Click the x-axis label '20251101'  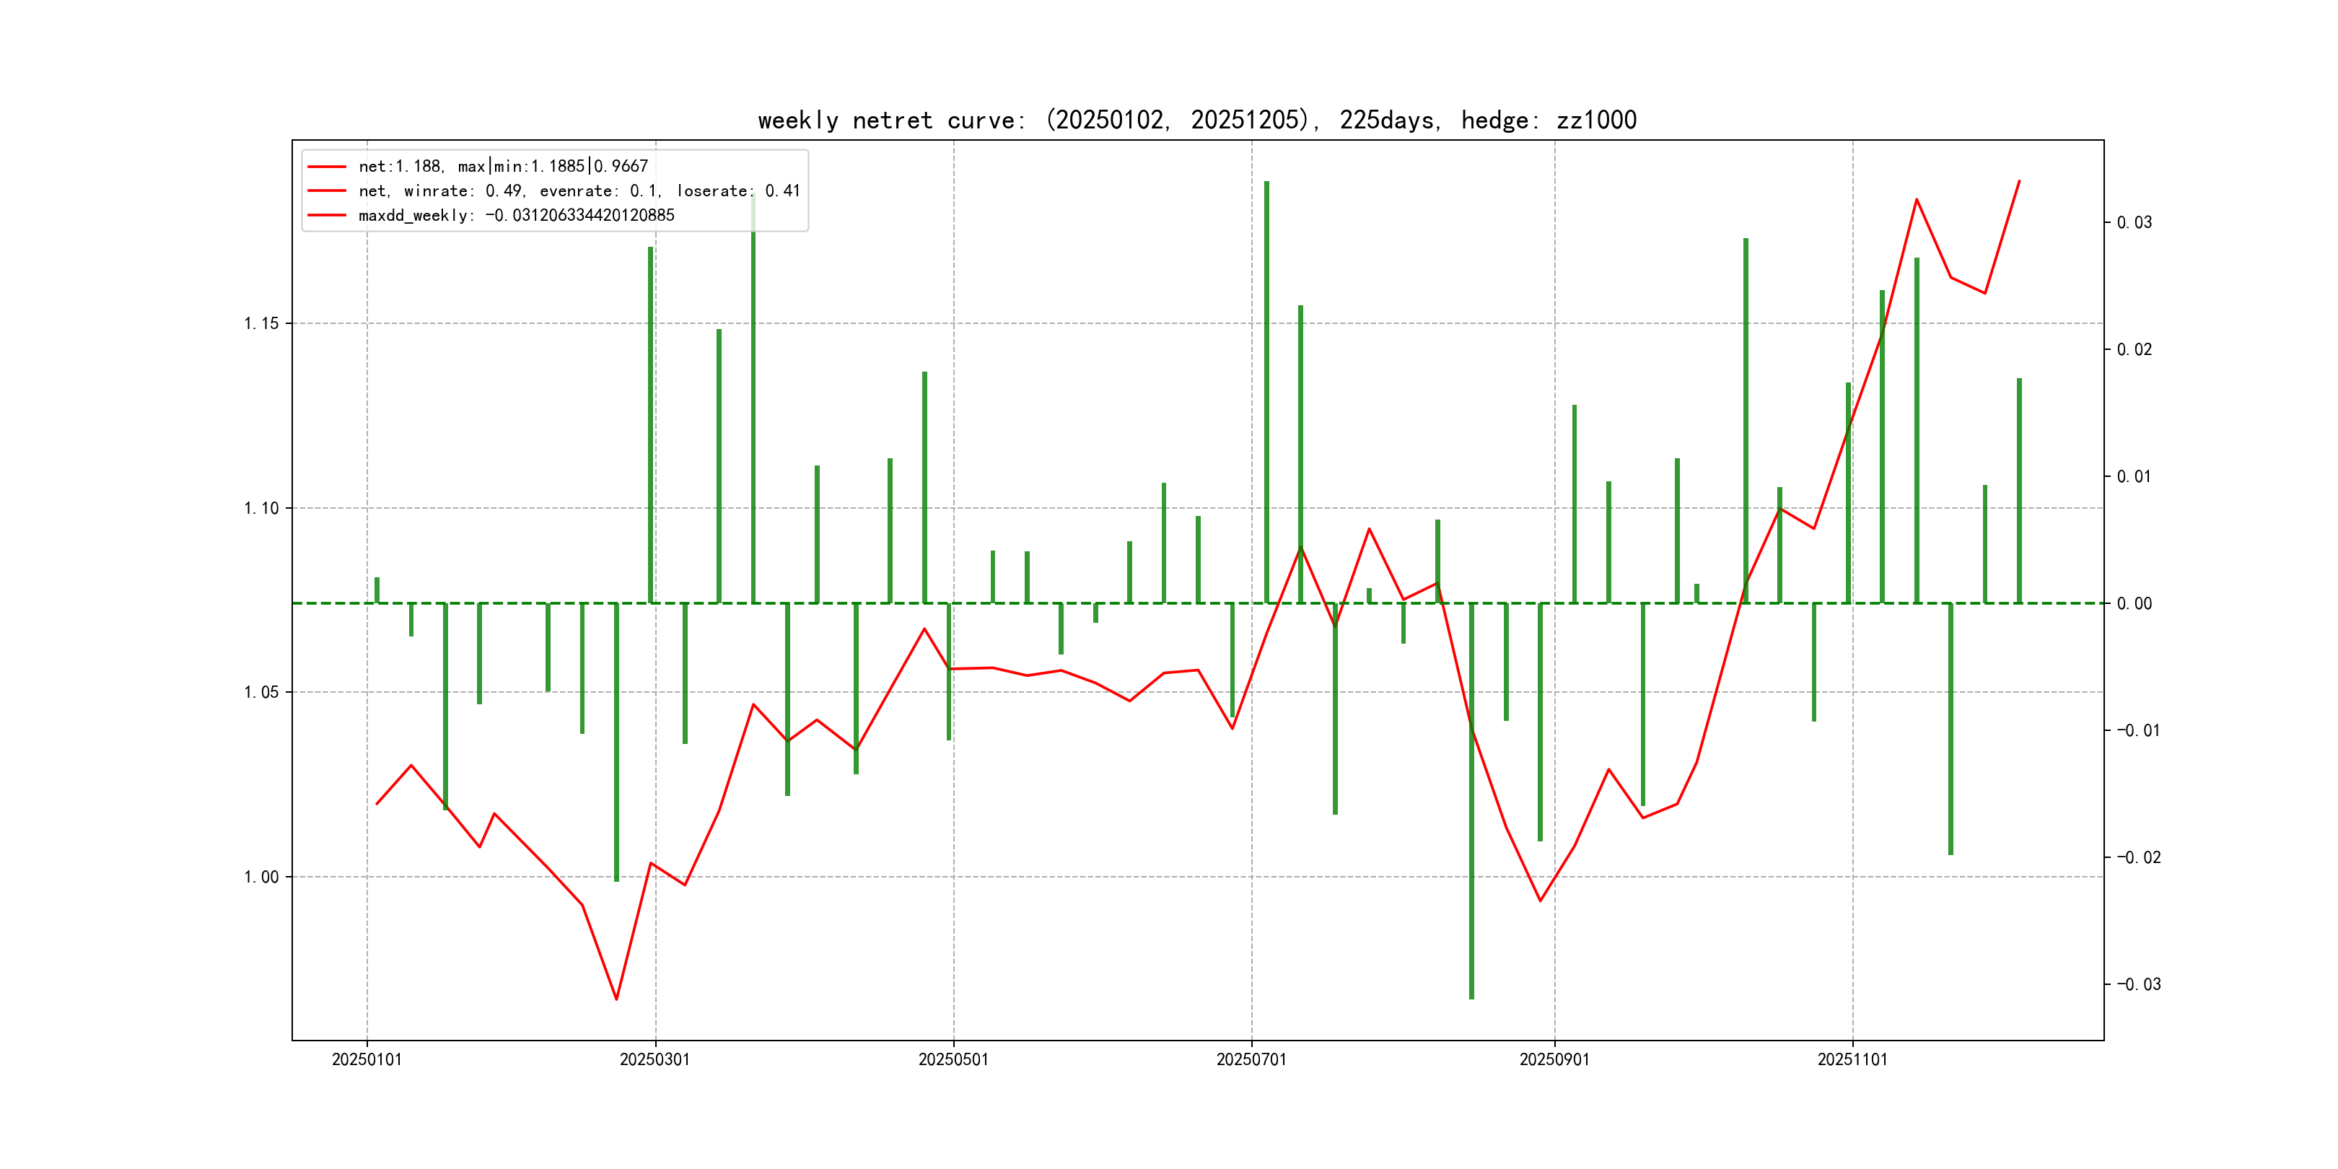coord(1852,1059)
